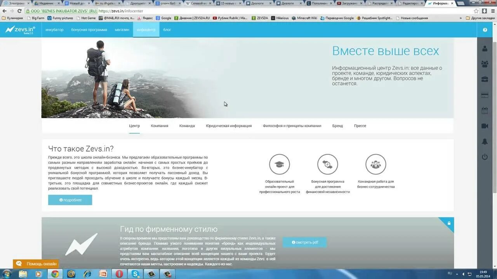Viewport: 497px width, 279px height.
Task: Switch to the Компания tab
Action: click(160, 126)
